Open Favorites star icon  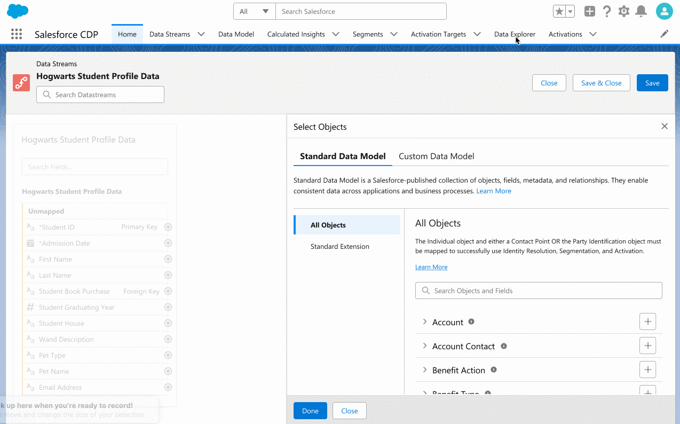[559, 11]
